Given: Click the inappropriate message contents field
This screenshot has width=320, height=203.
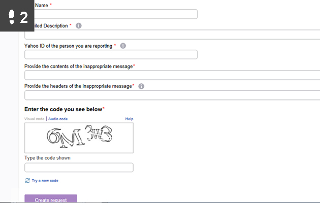Looking at the screenshot, I should point(172,75).
